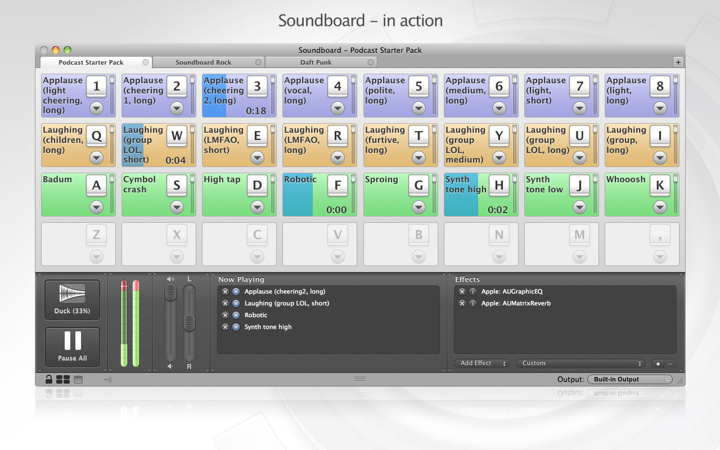Click the master volume slider knob
Screen dimensions: 720x450
point(170,292)
